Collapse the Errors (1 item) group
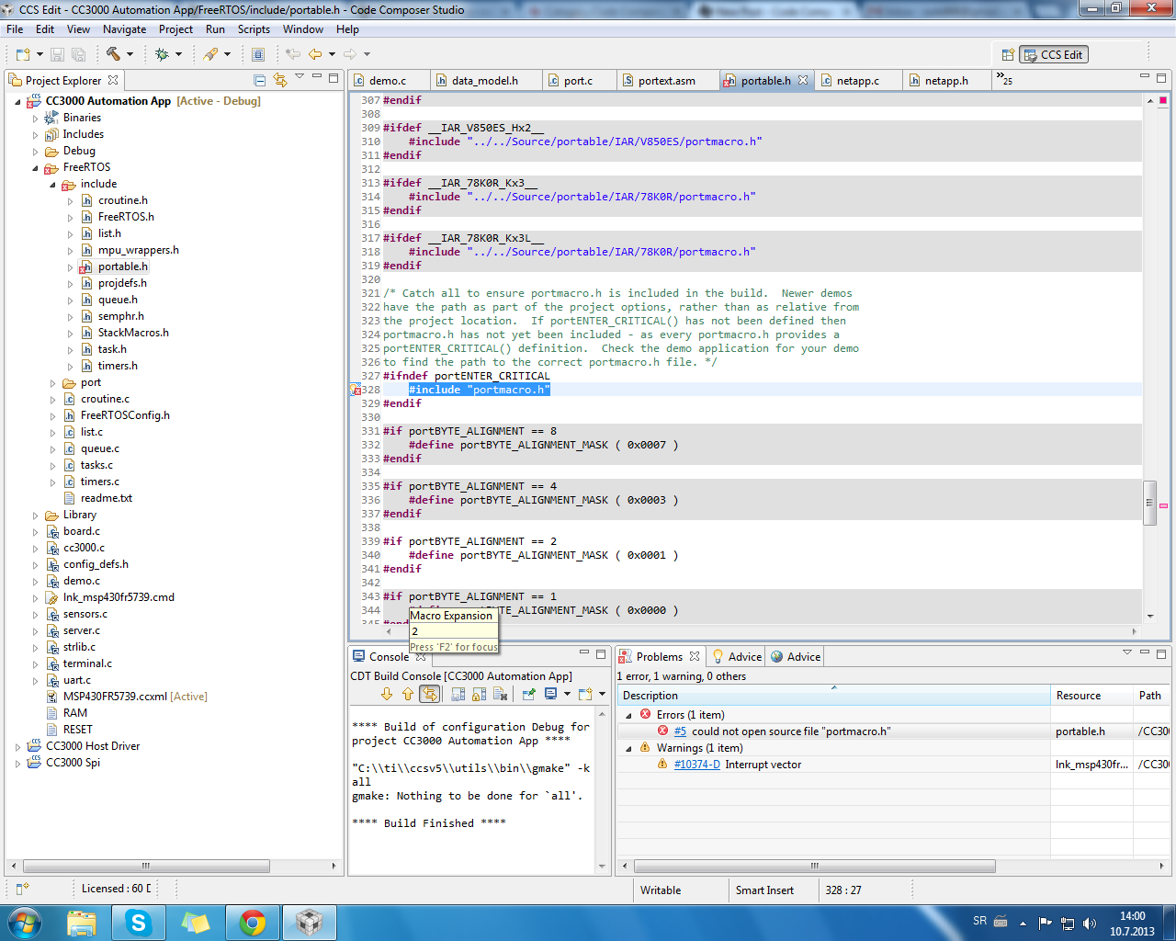Screen dimensions: 1176x941 coord(629,715)
